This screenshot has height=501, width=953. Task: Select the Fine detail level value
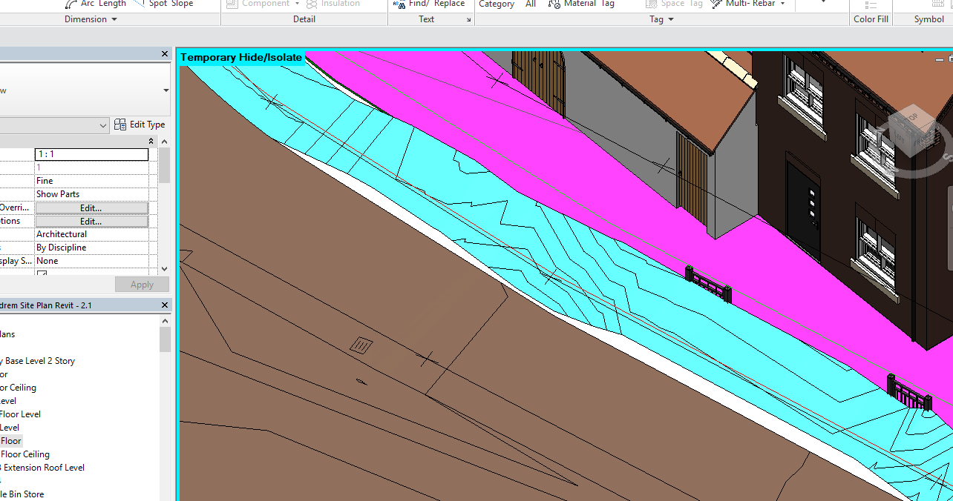(x=91, y=181)
